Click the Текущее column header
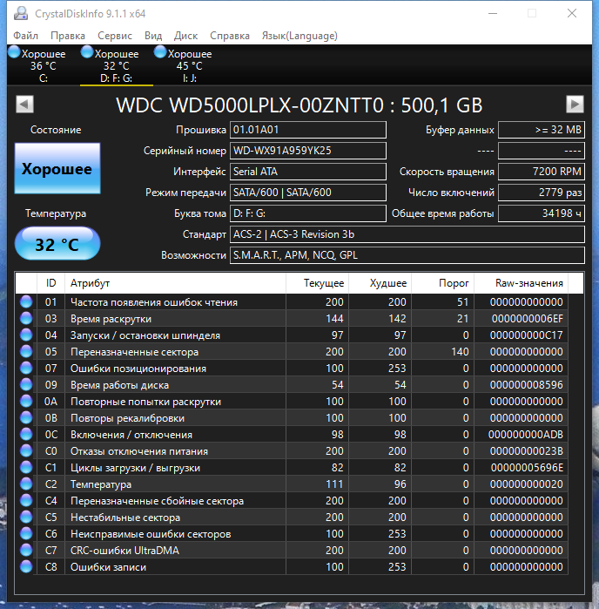The image size is (599, 609). [x=317, y=283]
